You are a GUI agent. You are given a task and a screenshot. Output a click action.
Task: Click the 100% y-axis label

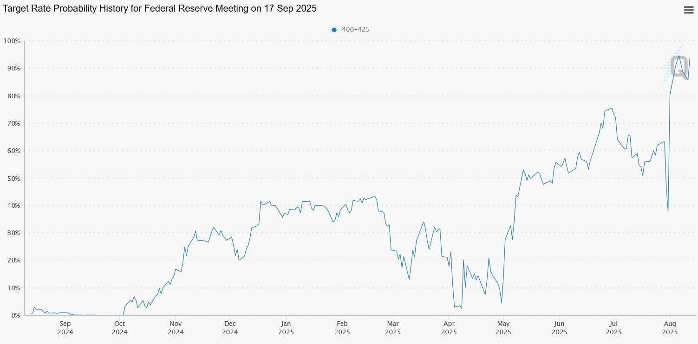[x=12, y=41]
